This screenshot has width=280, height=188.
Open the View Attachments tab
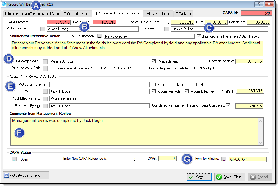158,14
